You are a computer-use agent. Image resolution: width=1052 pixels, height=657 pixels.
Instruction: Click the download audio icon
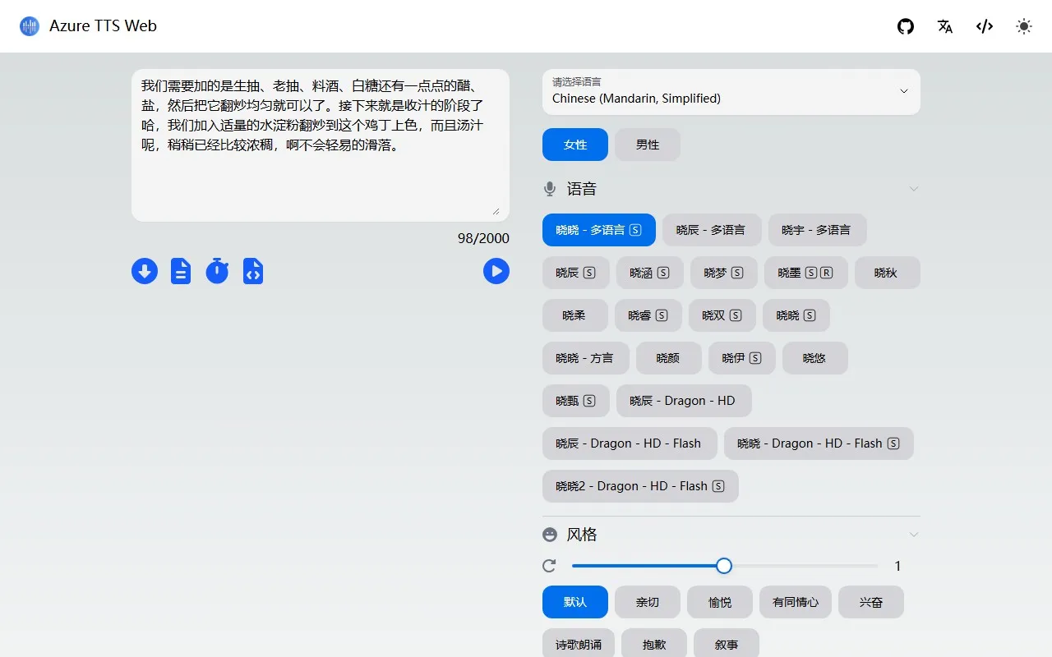coord(145,271)
